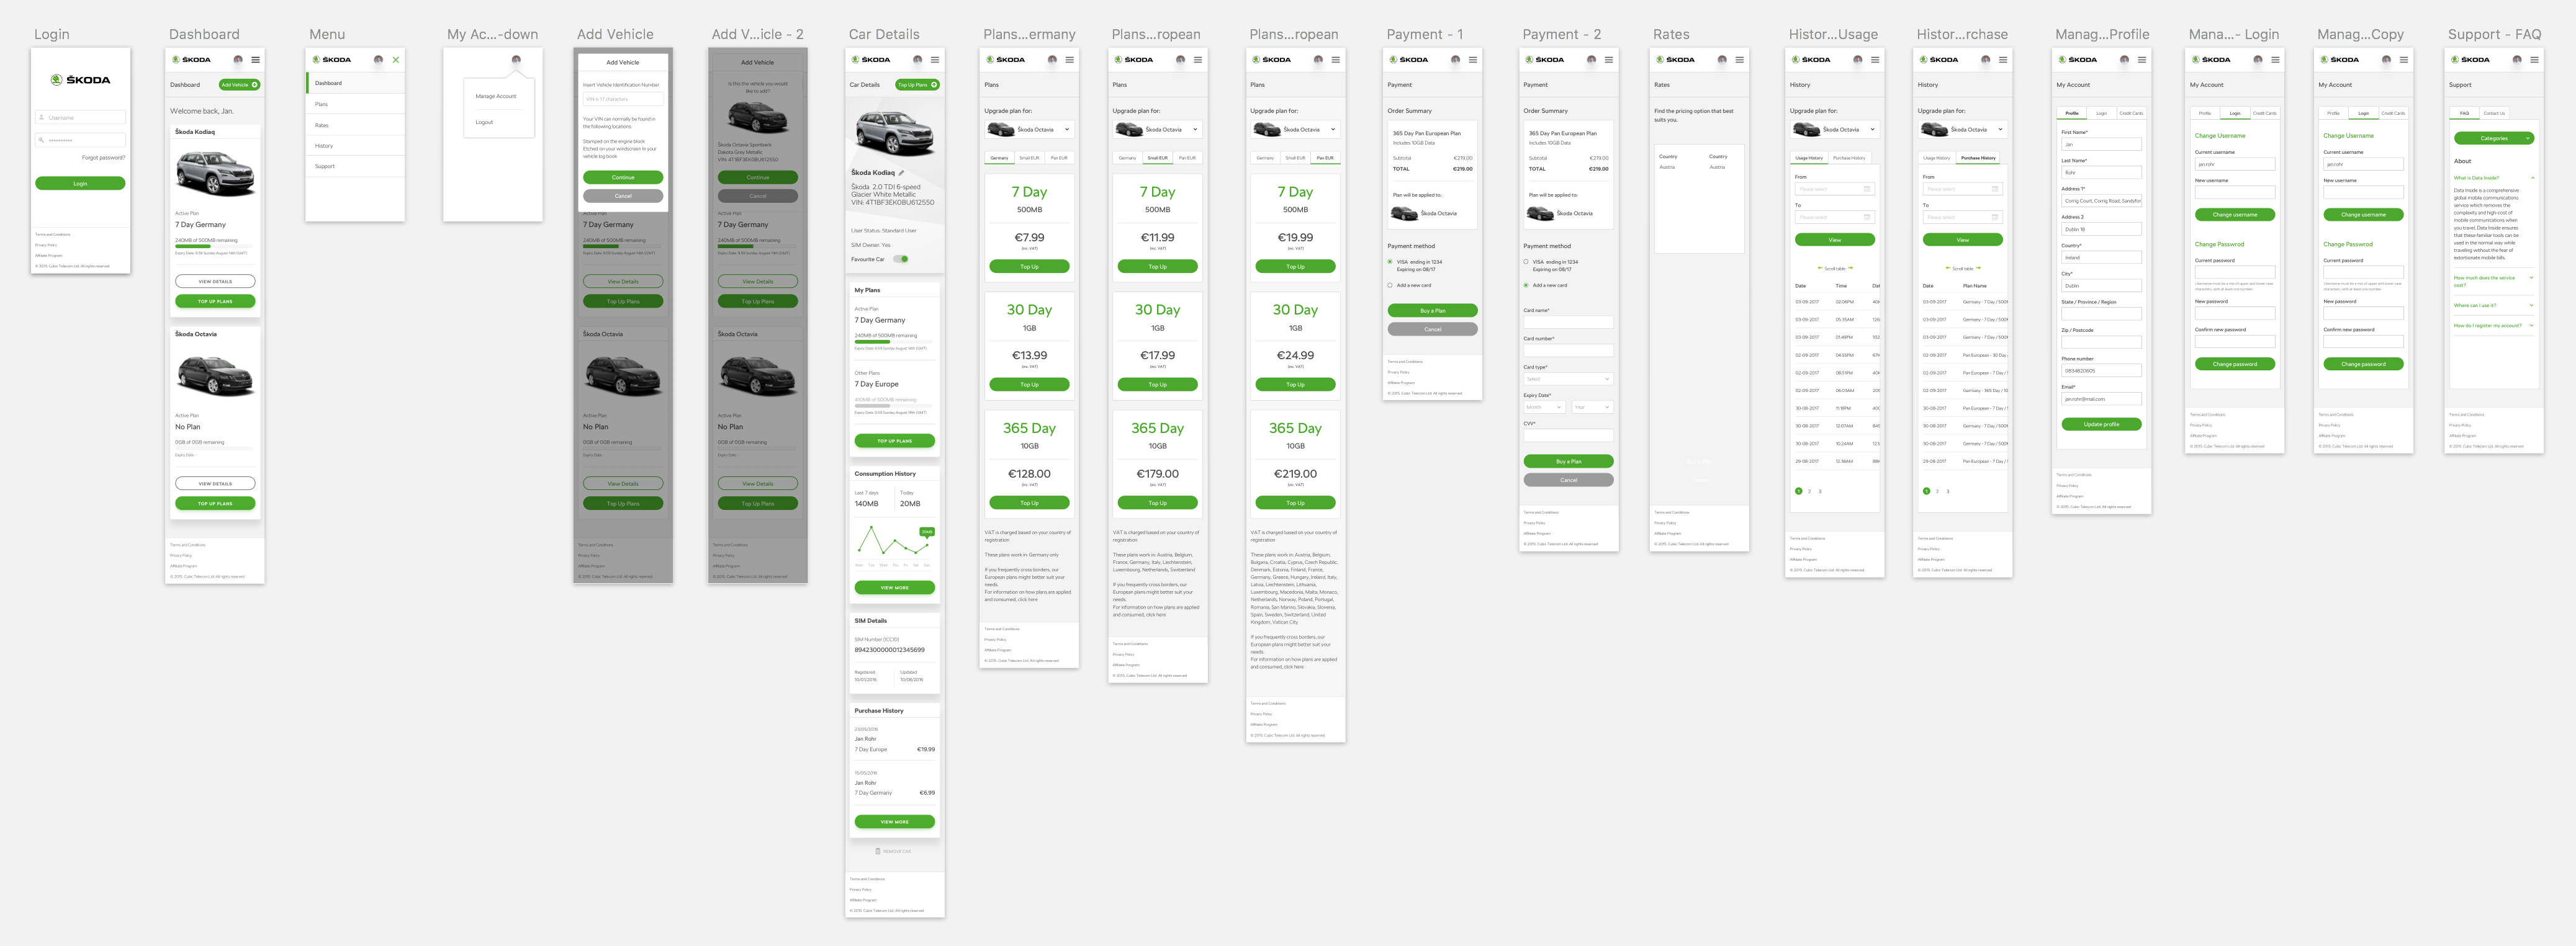Open the hamburger menu on the Car Details artboard
Viewport: 2576px width, 946px height.
click(x=935, y=60)
